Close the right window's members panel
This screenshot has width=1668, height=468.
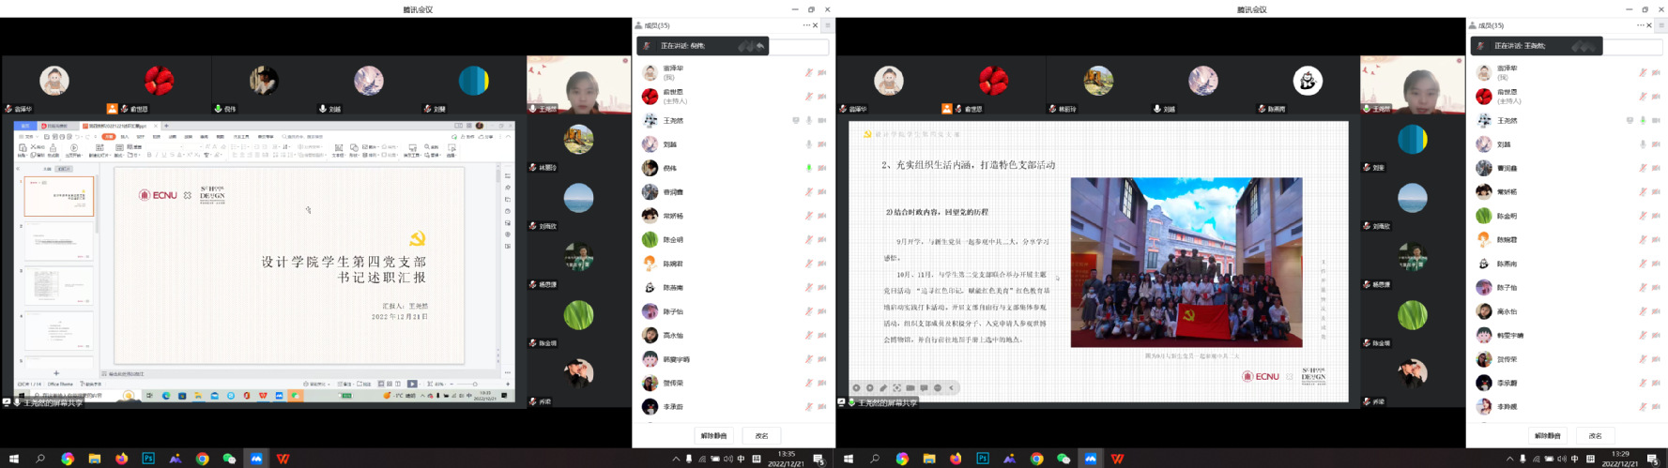[x=1649, y=25]
